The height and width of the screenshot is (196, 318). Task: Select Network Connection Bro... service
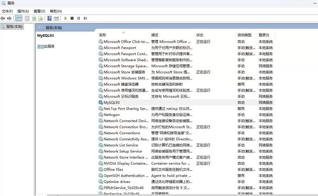tap(186, 127)
